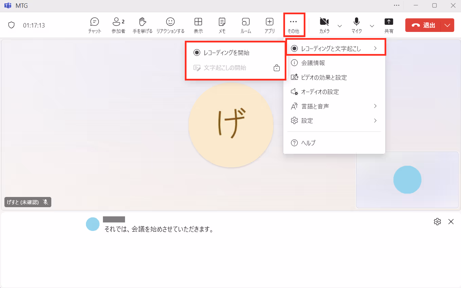Viewport: 461px width, 288px height.
Task: Click the その他 more actions button
Action: [294, 25]
